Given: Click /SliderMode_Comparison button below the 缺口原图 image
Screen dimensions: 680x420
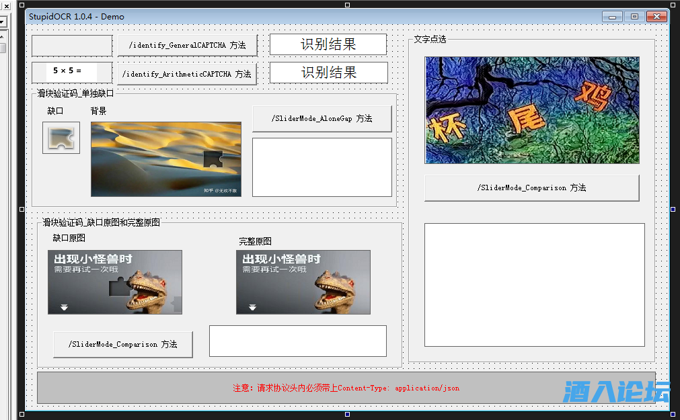Looking at the screenshot, I should pyautogui.click(x=122, y=344).
